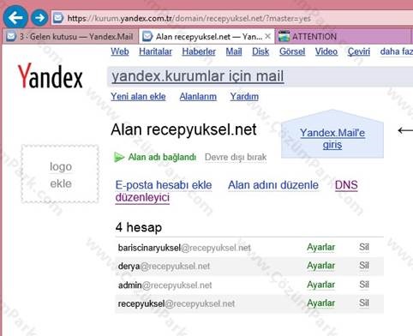
Task: Click Sil for recepyuksel account
Action: click(x=364, y=303)
